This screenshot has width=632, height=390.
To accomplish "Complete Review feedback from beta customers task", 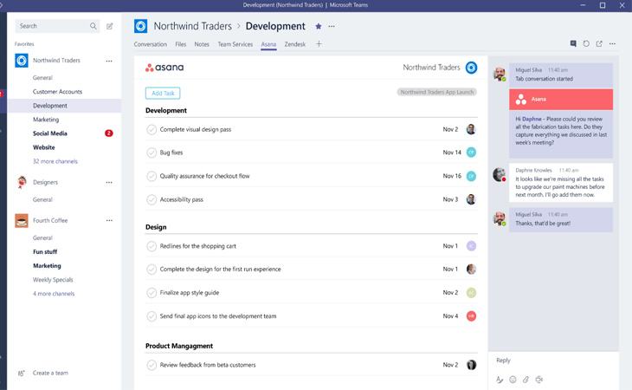I will point(152,365).
